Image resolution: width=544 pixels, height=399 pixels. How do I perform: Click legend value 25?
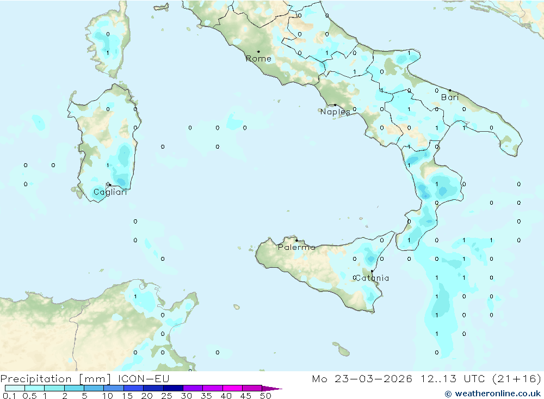click(x=167, y=396)
